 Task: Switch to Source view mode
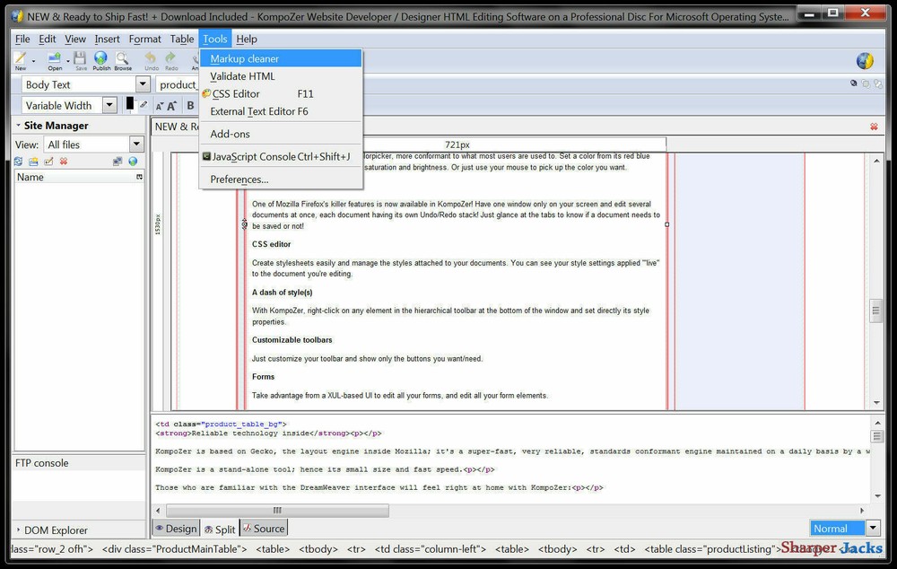266,529
